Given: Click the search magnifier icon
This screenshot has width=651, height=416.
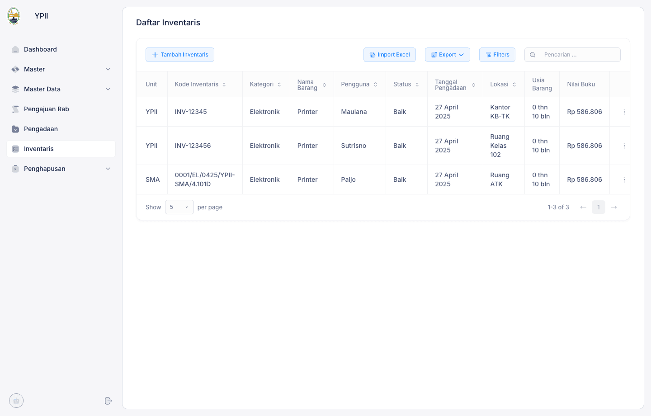Looking at the screenshot, I should click(x=533, y=55).
